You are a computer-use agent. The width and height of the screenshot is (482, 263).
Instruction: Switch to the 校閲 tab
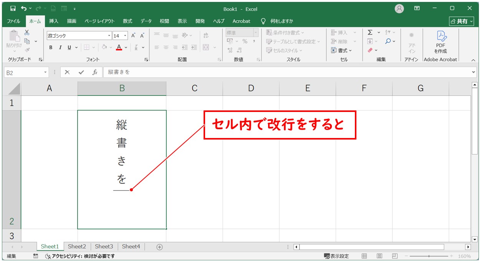(x=164, y=21)
